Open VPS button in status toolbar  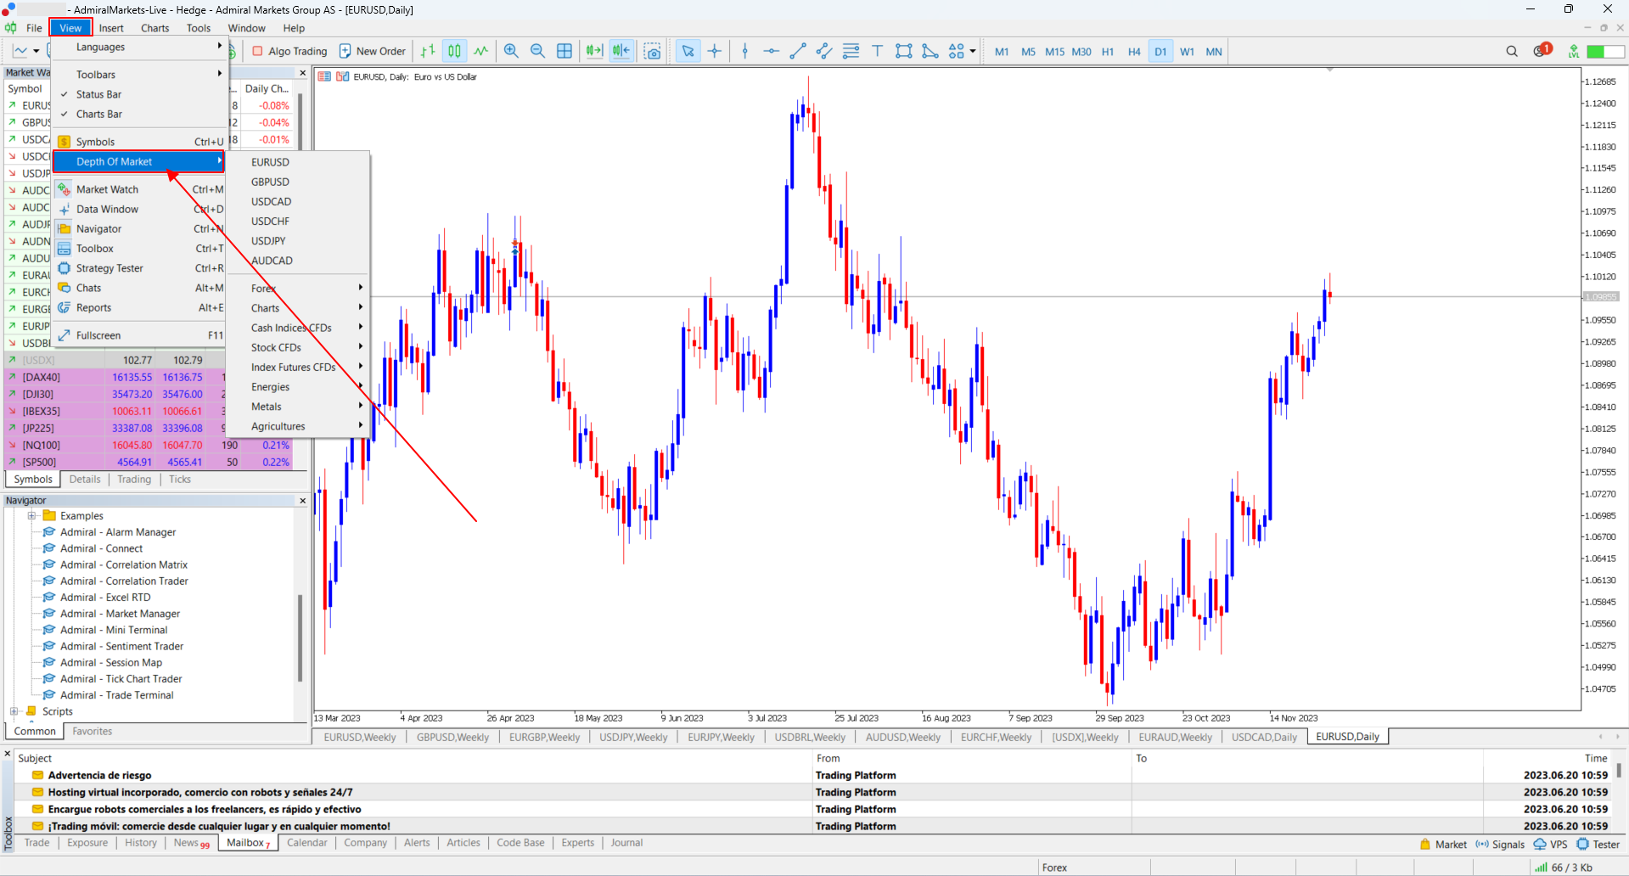[1551, 845]
